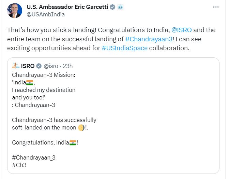Click Eric Garcetti's profile avatar
Viewport: 227px width, 179px height.
(x=14, y=11)
